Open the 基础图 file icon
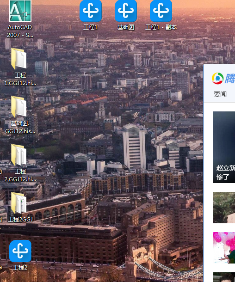This screenshot has height=282, width=235. coord(126,11)
